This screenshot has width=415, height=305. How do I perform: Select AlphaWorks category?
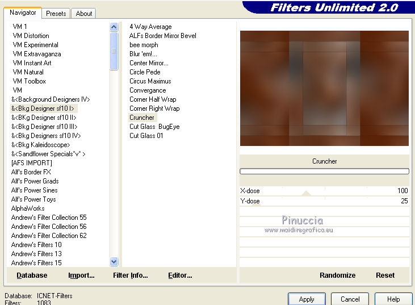[28, 208]
